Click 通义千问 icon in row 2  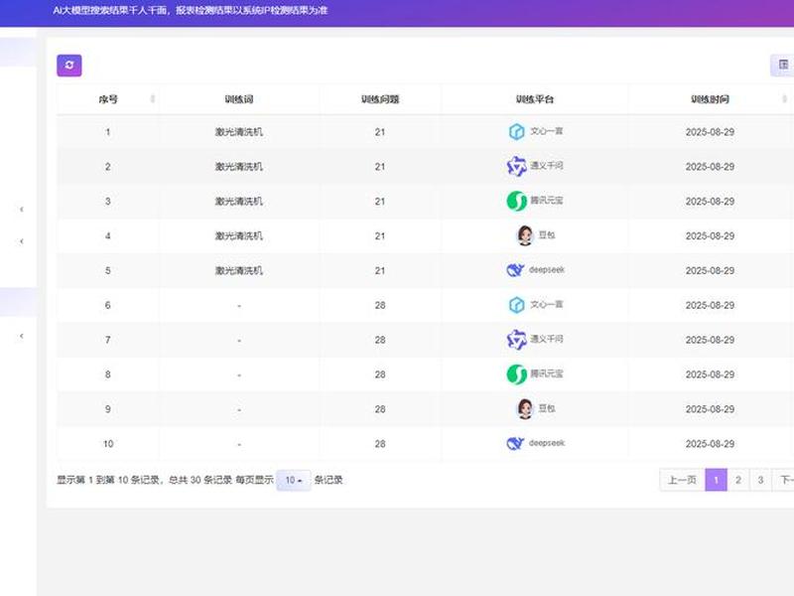(x=516, y=166)
